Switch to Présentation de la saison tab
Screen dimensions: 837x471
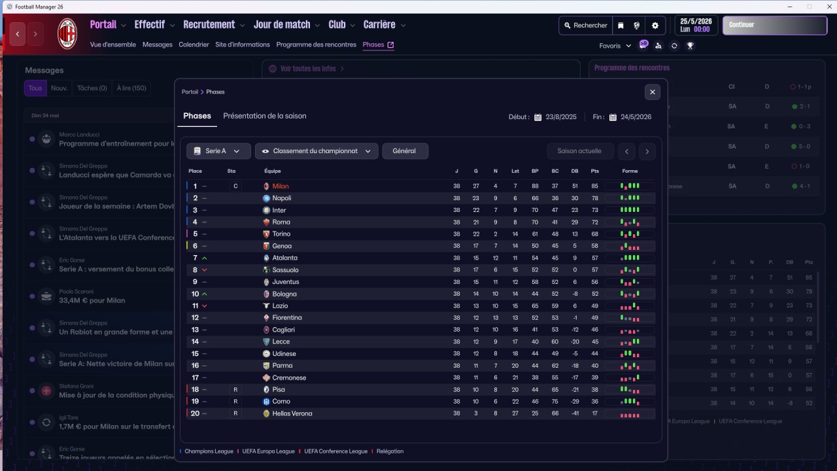tap(265, 116)
